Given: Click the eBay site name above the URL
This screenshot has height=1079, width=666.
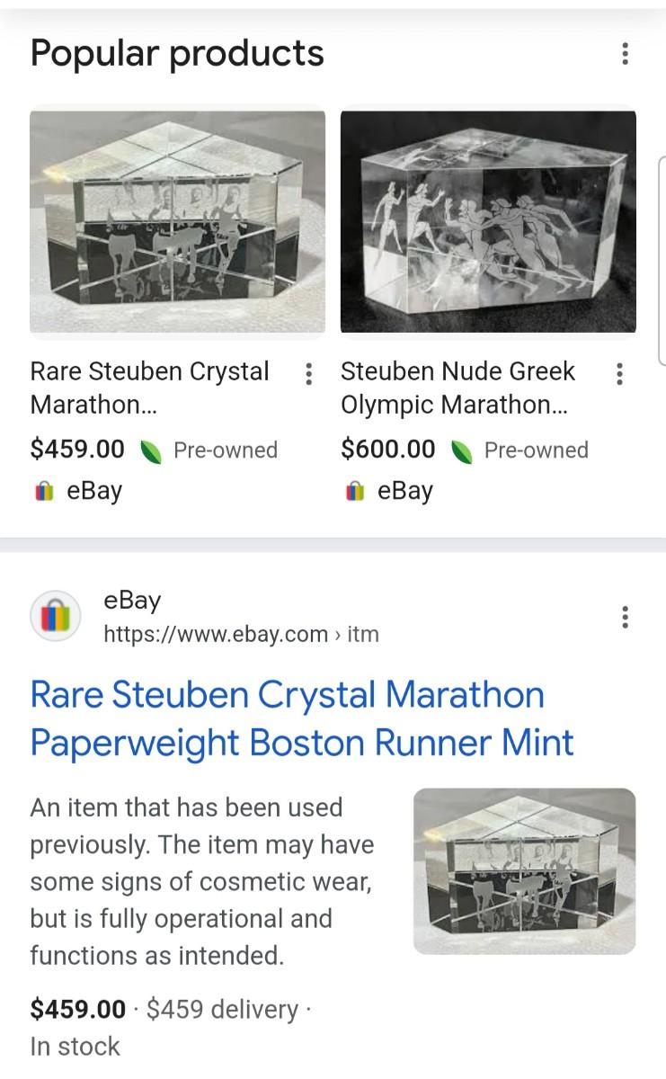Looking at the screenshot, I should [132, 601].
